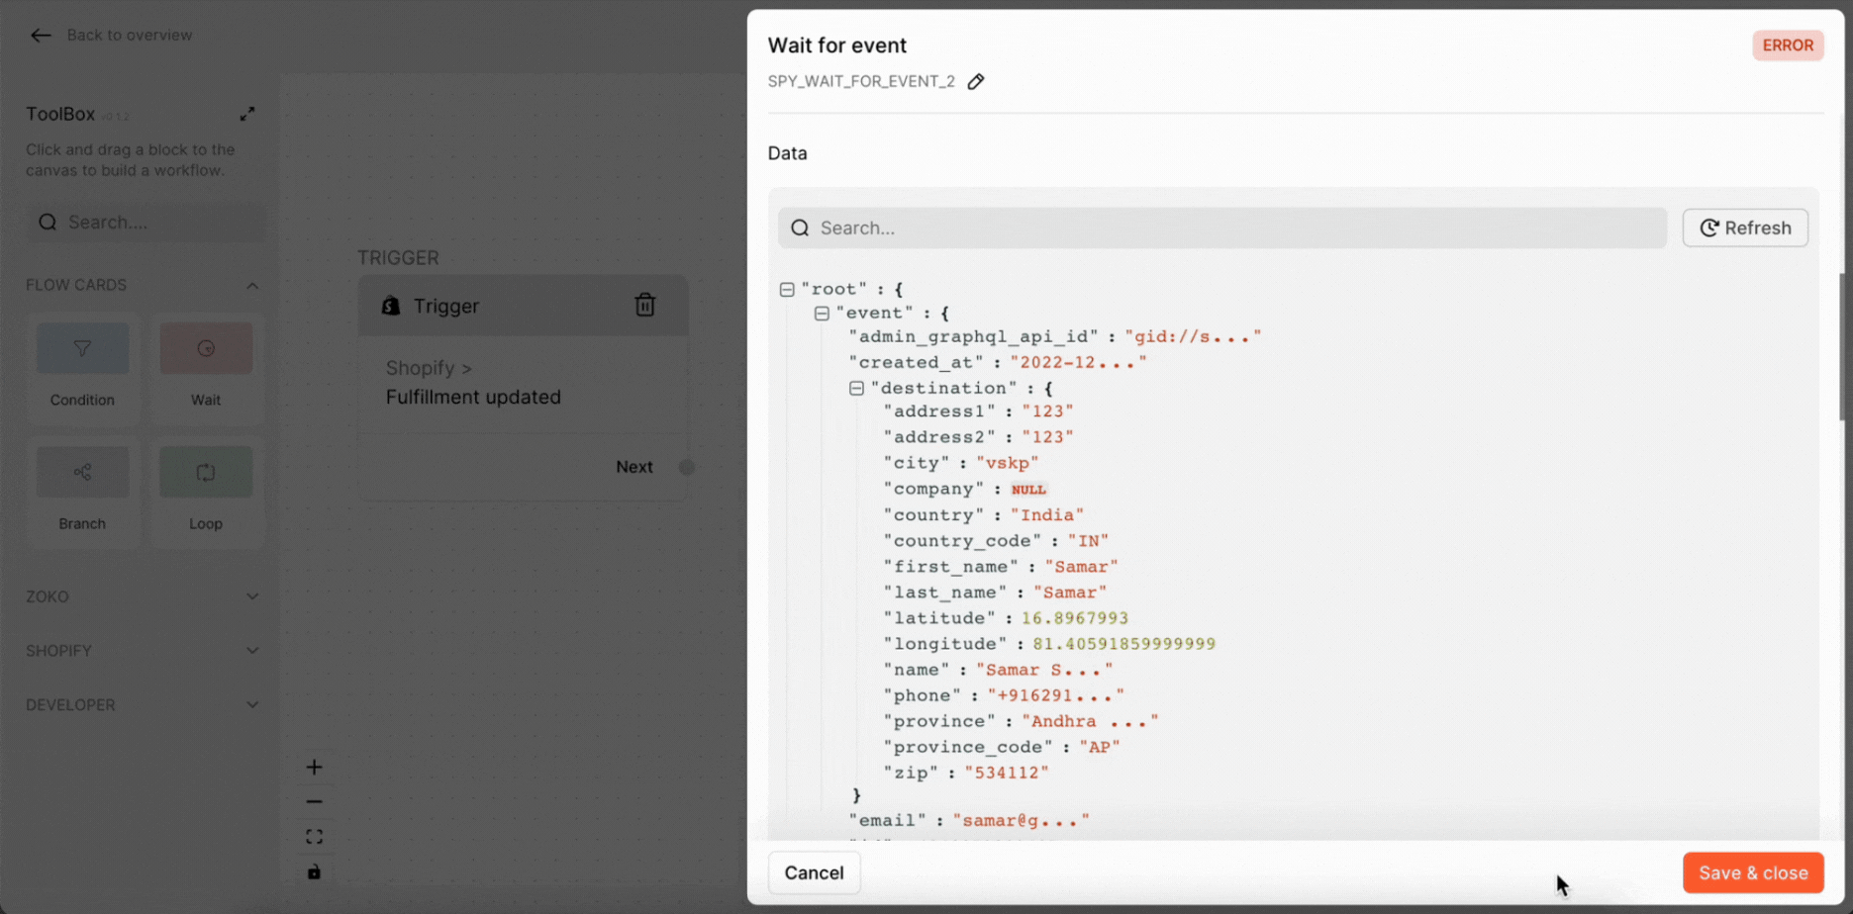Toggle the canvas lock icon
This screenshot has width=1853, height=914.
(314, 871)
